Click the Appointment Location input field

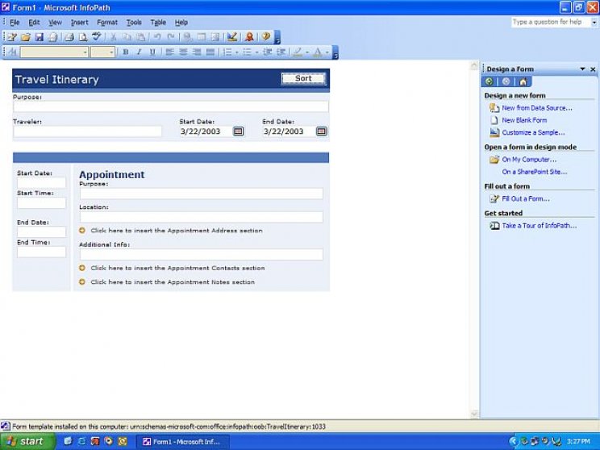pyautogui.click(x=202, y=217)
